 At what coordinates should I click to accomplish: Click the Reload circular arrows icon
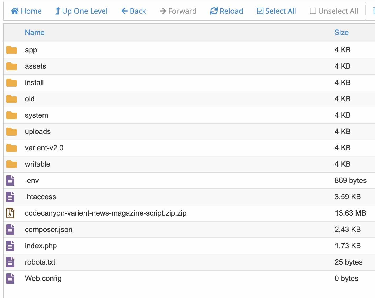214,11
